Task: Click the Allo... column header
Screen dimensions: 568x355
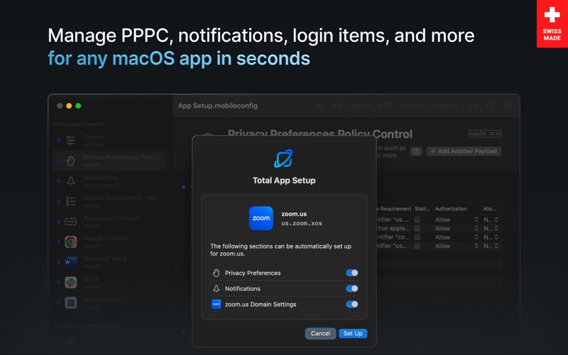Action: [490, 209]
